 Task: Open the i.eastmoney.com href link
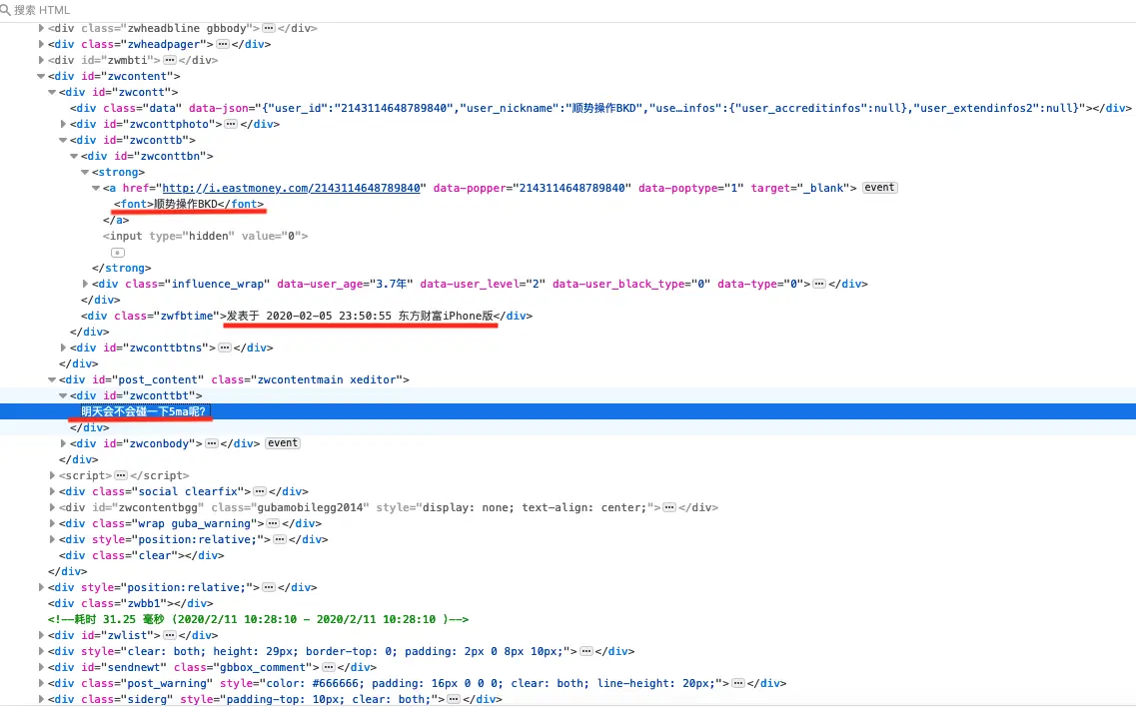pos(292,188)
